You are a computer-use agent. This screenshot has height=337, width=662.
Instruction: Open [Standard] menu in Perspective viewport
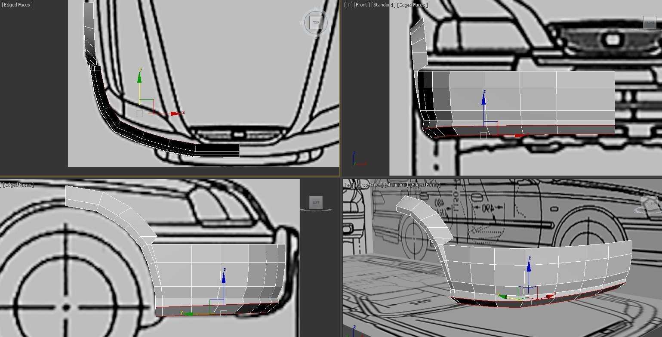(396, 185)
